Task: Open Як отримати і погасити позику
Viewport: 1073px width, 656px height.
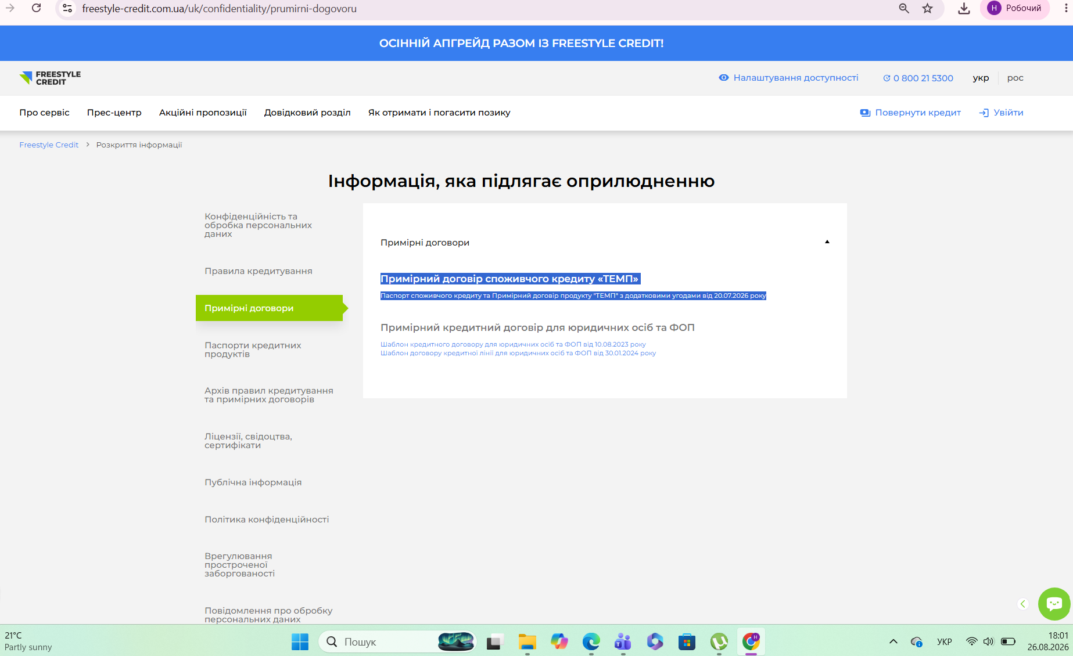Action: point(439,113)
